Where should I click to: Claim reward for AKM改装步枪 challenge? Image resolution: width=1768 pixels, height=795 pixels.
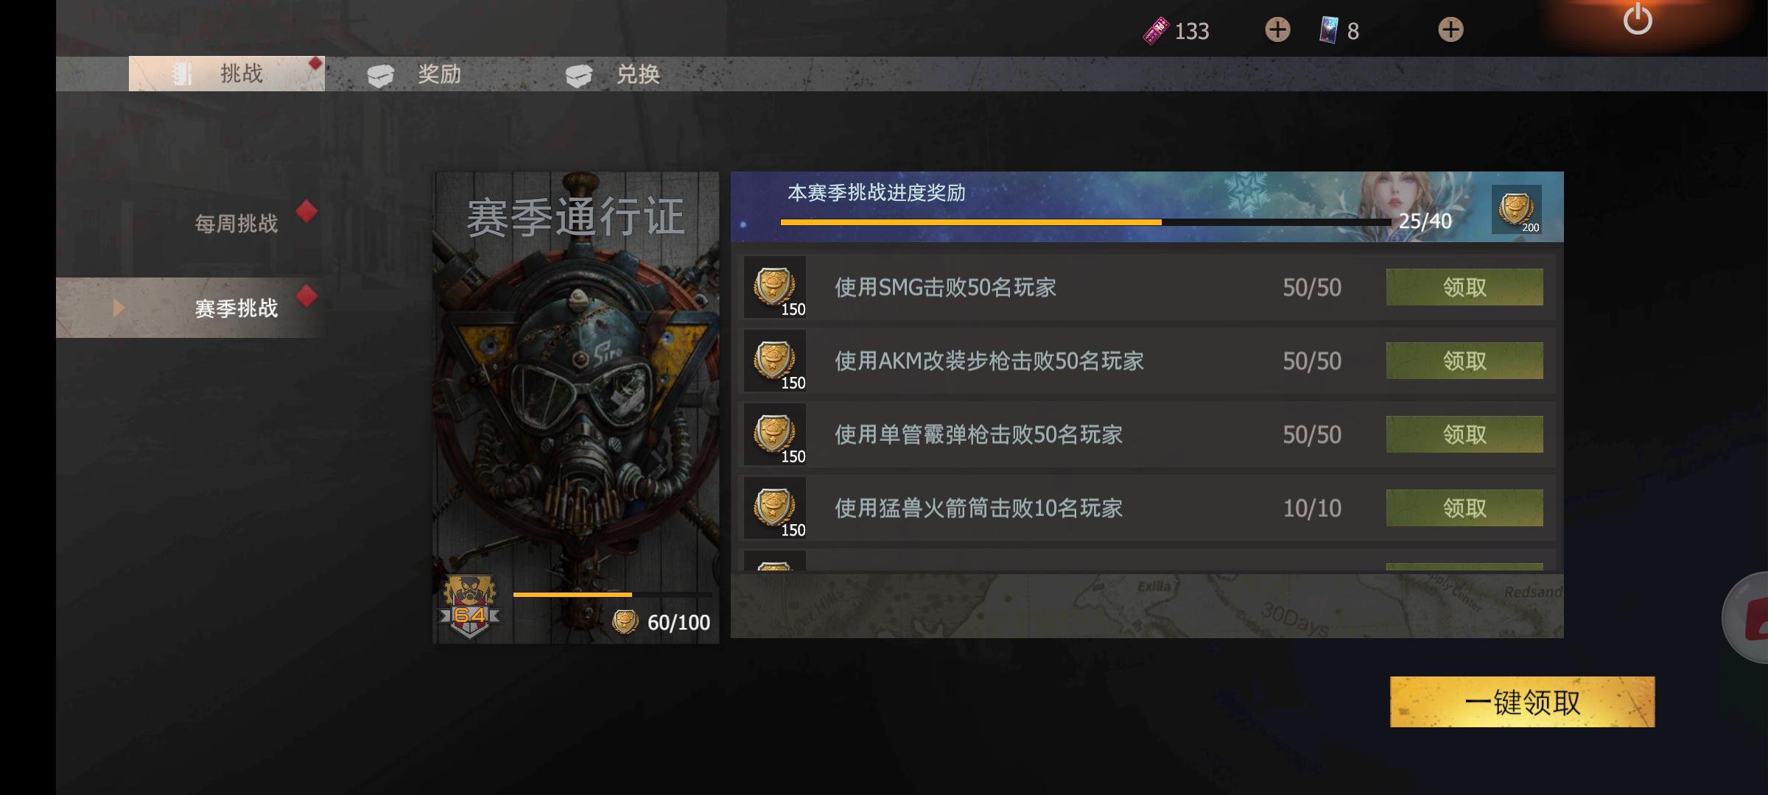1464,361
